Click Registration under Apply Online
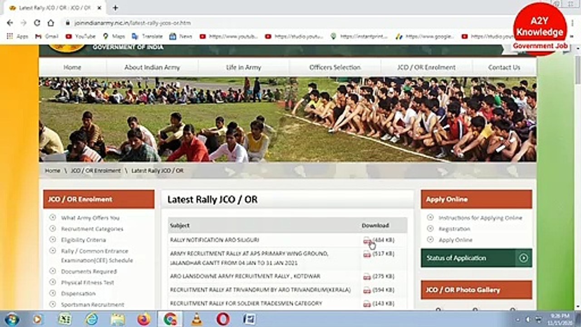Screen dimensions: 581x327 (x=454, y=229)
